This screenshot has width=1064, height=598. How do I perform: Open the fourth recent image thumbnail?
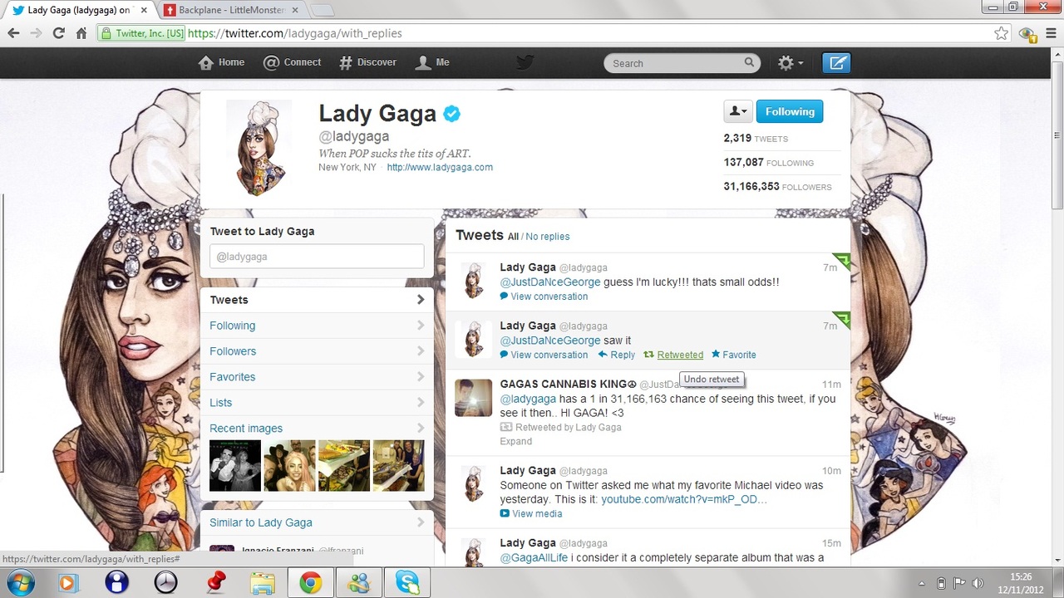pos(398,466)
